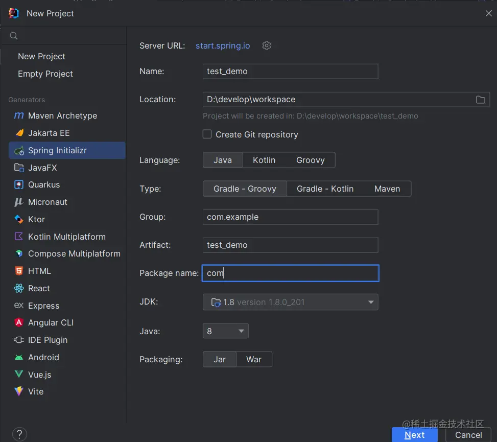Close the New Project dialog
497x442 pixels.
[488, 13]
